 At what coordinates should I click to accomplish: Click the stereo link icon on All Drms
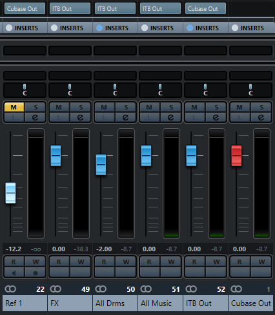point(101,289)
